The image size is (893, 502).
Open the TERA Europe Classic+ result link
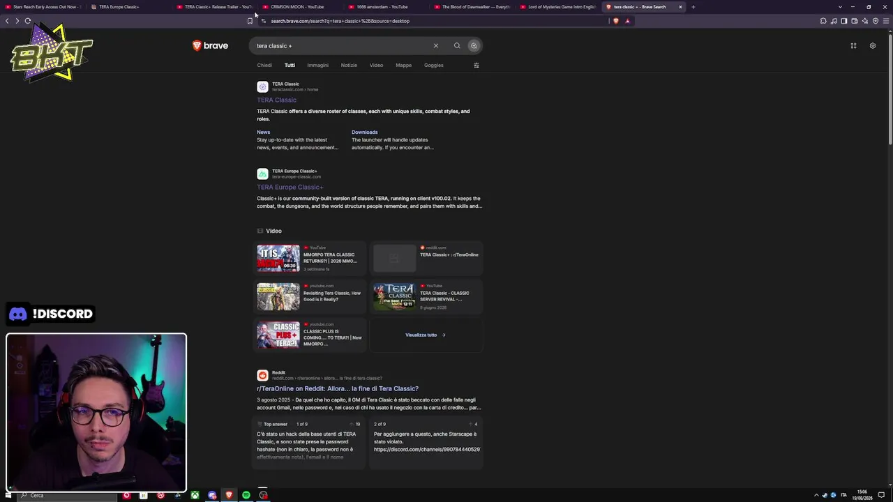click(290, 188)
